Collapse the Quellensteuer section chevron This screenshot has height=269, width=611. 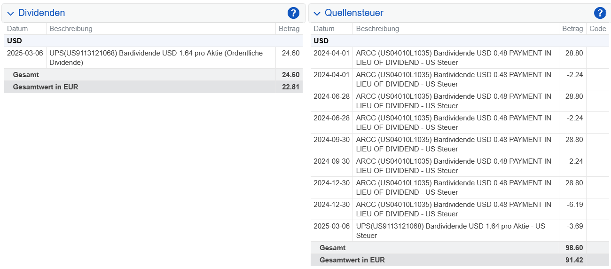coord(317,14)
